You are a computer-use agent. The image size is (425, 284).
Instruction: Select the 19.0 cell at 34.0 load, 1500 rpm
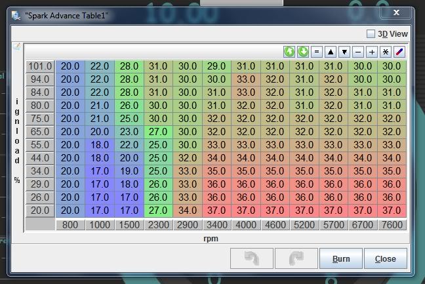(x=129, y=171)
